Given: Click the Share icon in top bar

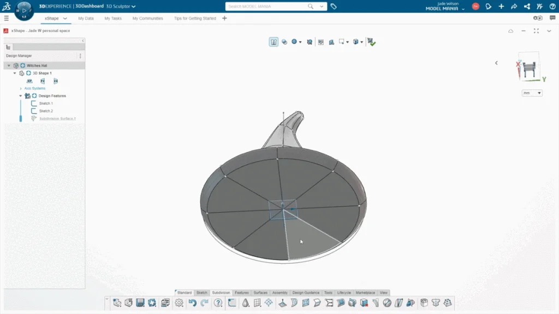Looking at the screenshot, I should tap(514, 7).
